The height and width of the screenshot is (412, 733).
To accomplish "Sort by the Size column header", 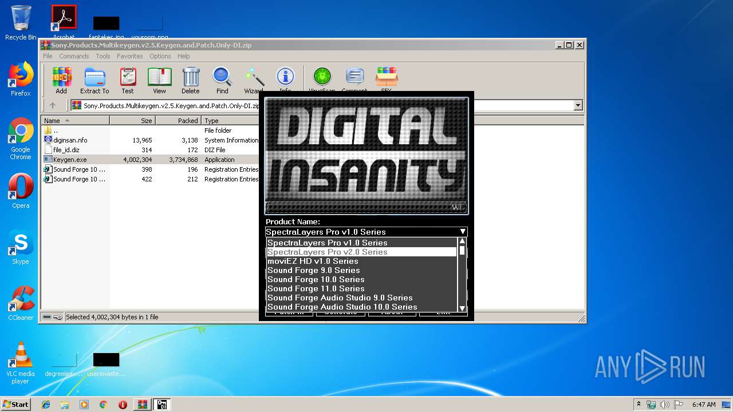I will (x=132, y=121).
